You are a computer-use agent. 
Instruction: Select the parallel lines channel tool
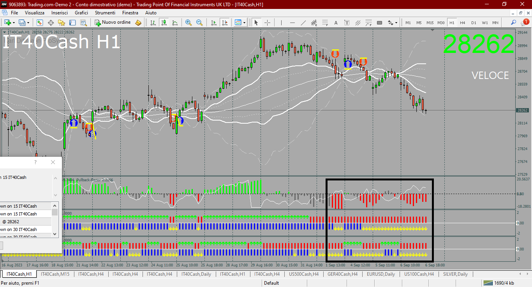click(x=358, y=23)
